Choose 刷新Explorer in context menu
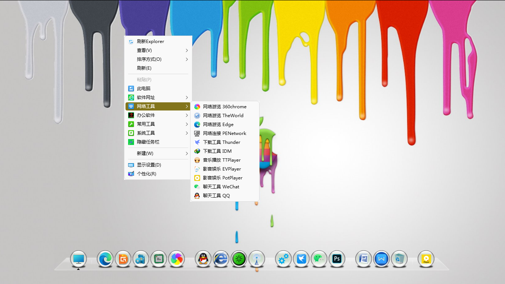This screenshot has width=505, height=284. [x=158, y=42]
